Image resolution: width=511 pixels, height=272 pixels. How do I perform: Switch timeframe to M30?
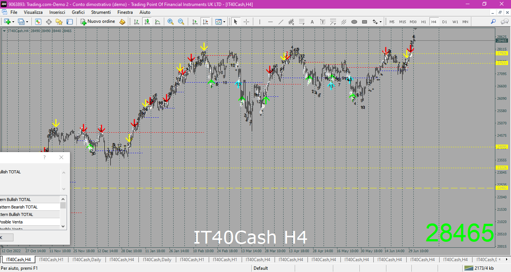click(413, 22)
